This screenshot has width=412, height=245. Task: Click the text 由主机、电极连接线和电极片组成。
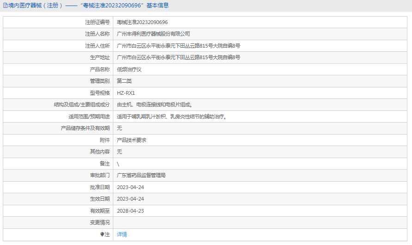[155, 104]
